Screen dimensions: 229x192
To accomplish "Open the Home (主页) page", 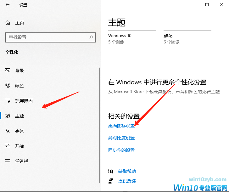I will (14, 23).
